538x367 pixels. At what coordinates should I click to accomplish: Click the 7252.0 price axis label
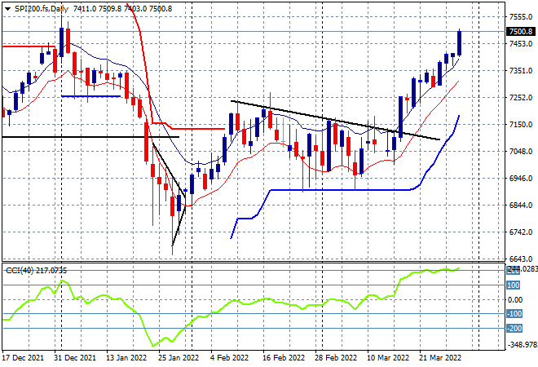521,98
